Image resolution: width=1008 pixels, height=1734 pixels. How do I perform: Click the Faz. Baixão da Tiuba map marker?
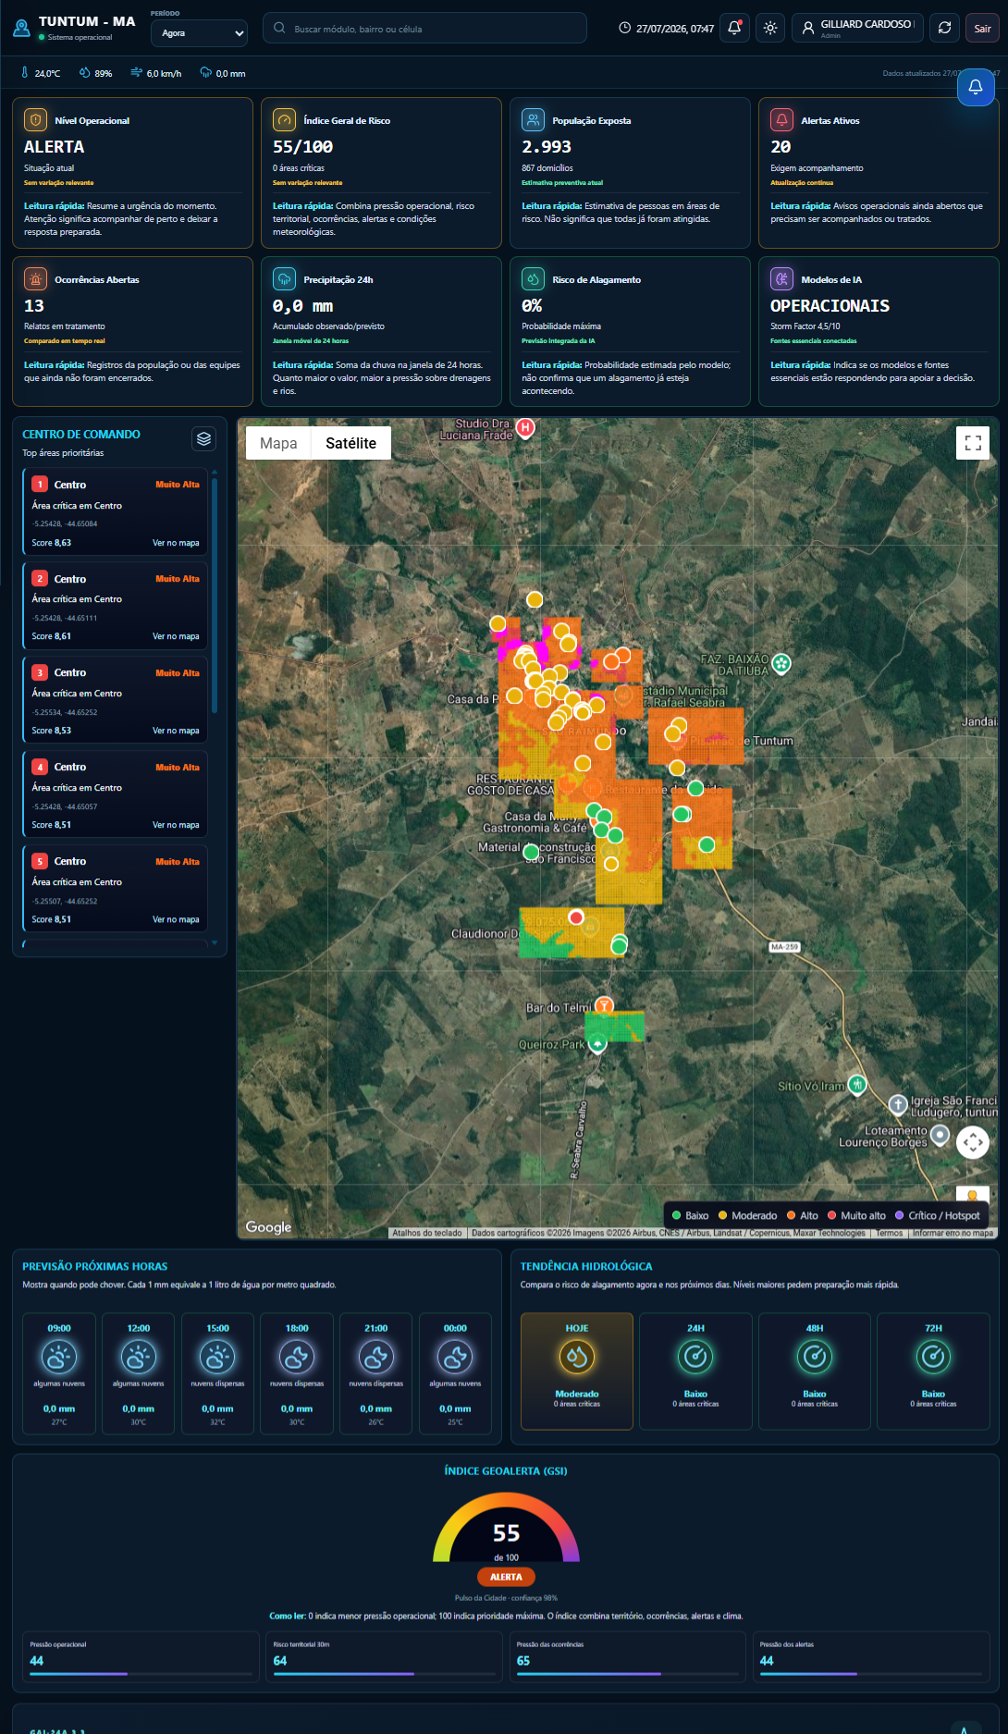pos(781,663)
